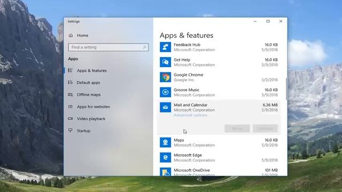Click the apps list vertical scrollbar
This screenshot has width=342, height=192.
(x=286, y=89)
